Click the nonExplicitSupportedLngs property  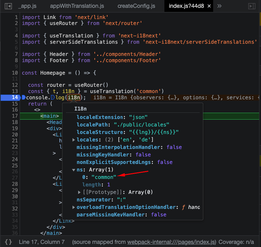[114, 162]
